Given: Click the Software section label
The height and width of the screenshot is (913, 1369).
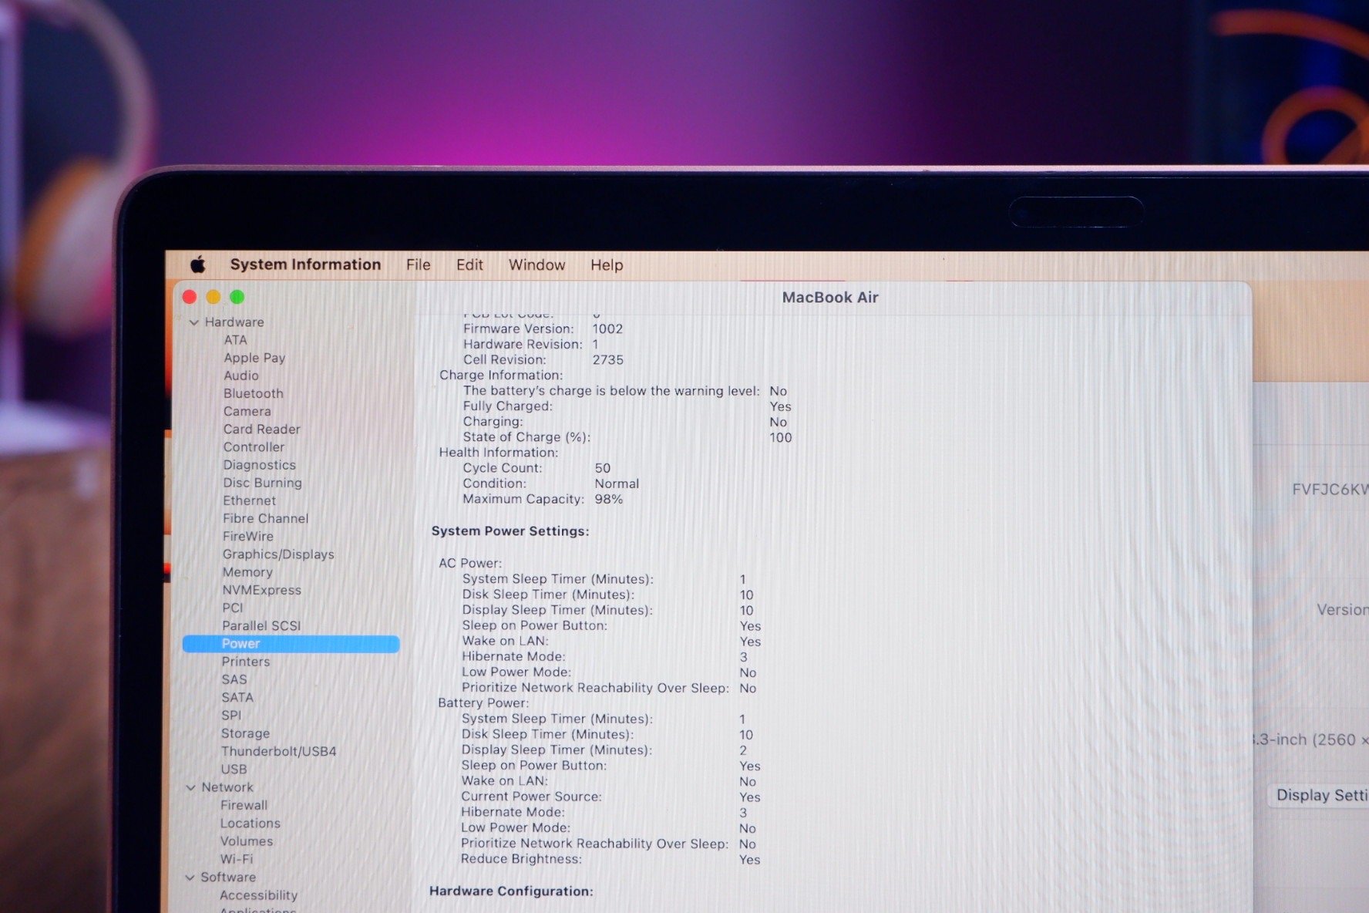Looking at the screenshot, I should pos(228,878).
